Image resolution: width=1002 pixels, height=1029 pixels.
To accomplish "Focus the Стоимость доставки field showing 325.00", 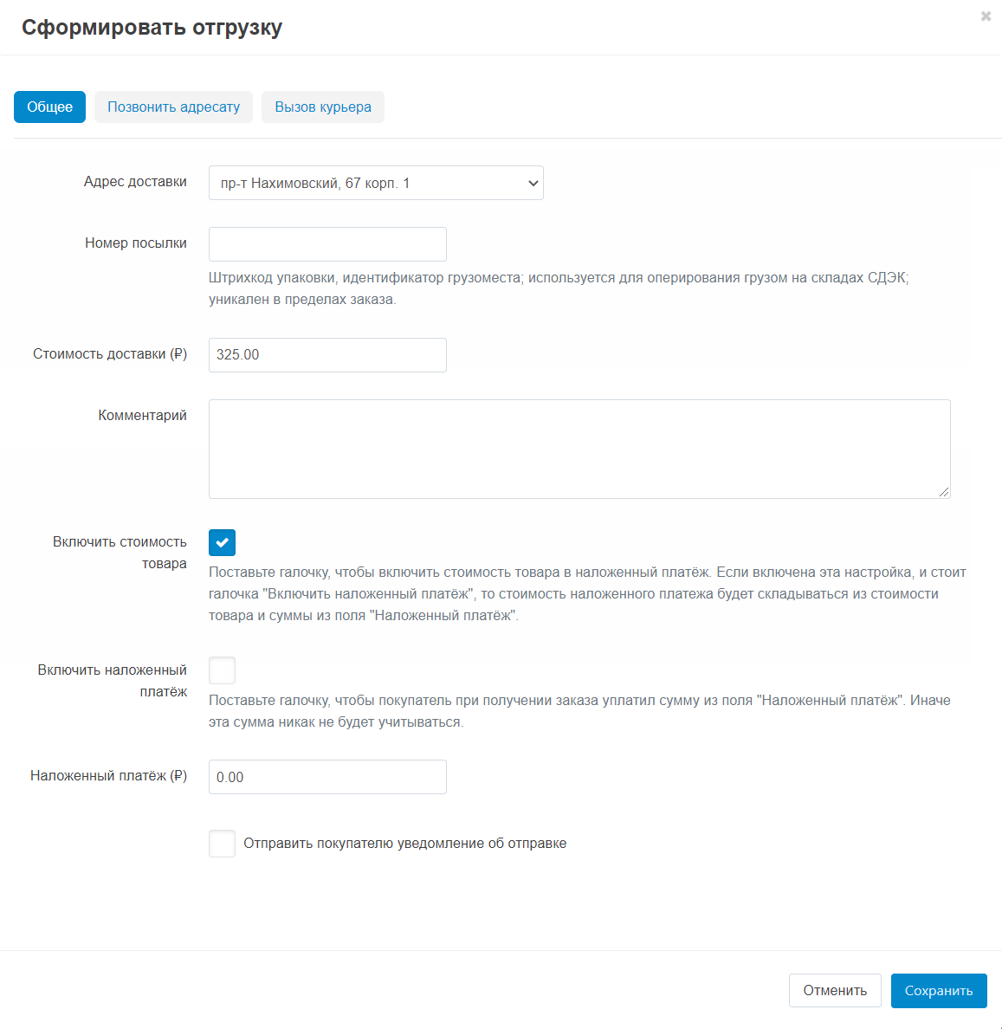I will [327, 355].
